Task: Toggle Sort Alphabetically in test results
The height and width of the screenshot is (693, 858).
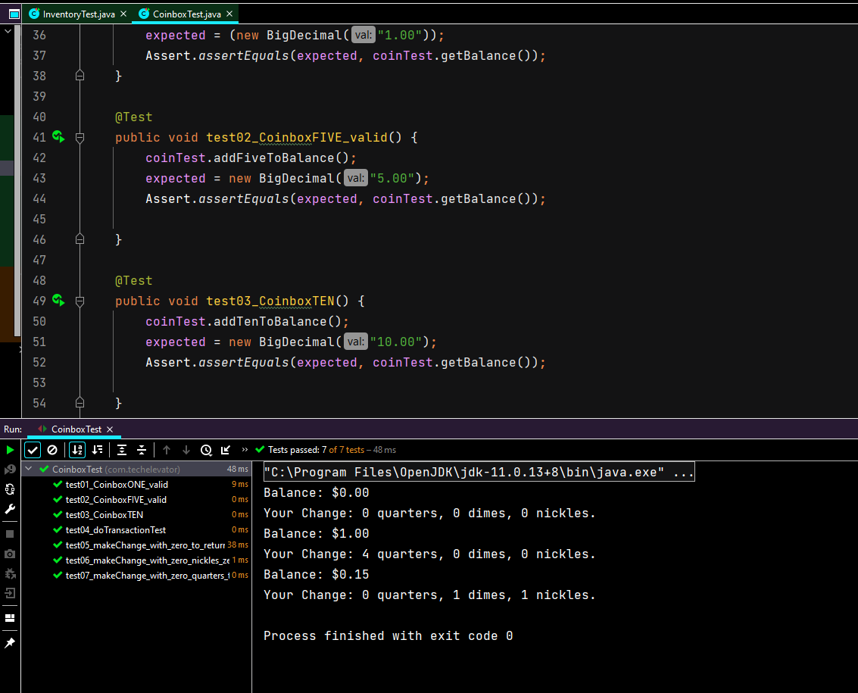Action: (77, 449)
